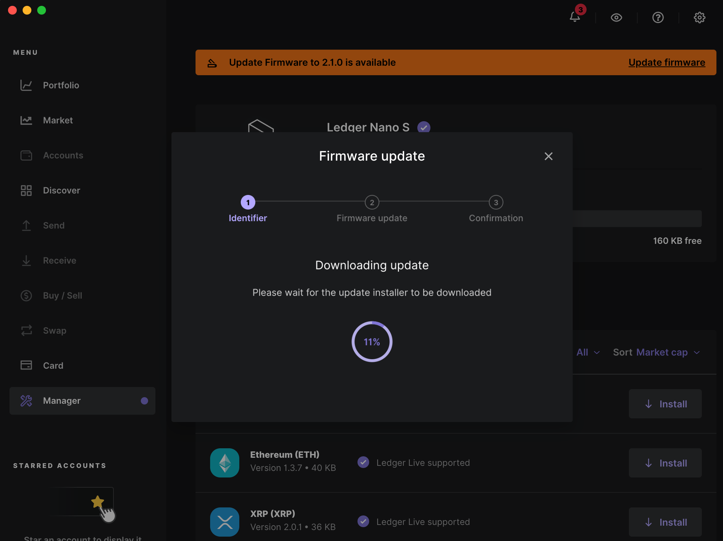The image size is (723, 541).
Task: Expand the All filter dropdown
Action: coord(588,352)
